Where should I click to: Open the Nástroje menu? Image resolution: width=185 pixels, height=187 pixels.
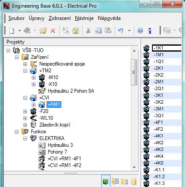(84, 18)
